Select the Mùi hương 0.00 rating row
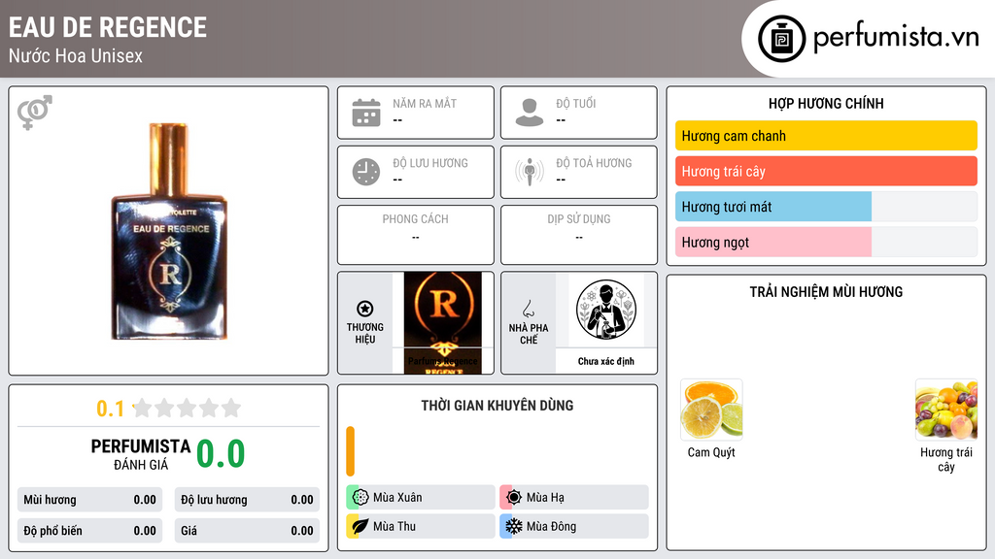 pyautogui.click(x=89, y=500)
